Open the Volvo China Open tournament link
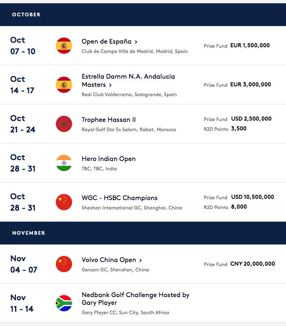This screenshot has height=326, width=286. [109, 260]
